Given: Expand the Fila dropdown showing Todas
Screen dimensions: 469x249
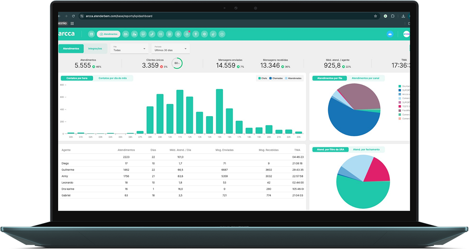Looking at the screenshot, I should tap(130, 49).
